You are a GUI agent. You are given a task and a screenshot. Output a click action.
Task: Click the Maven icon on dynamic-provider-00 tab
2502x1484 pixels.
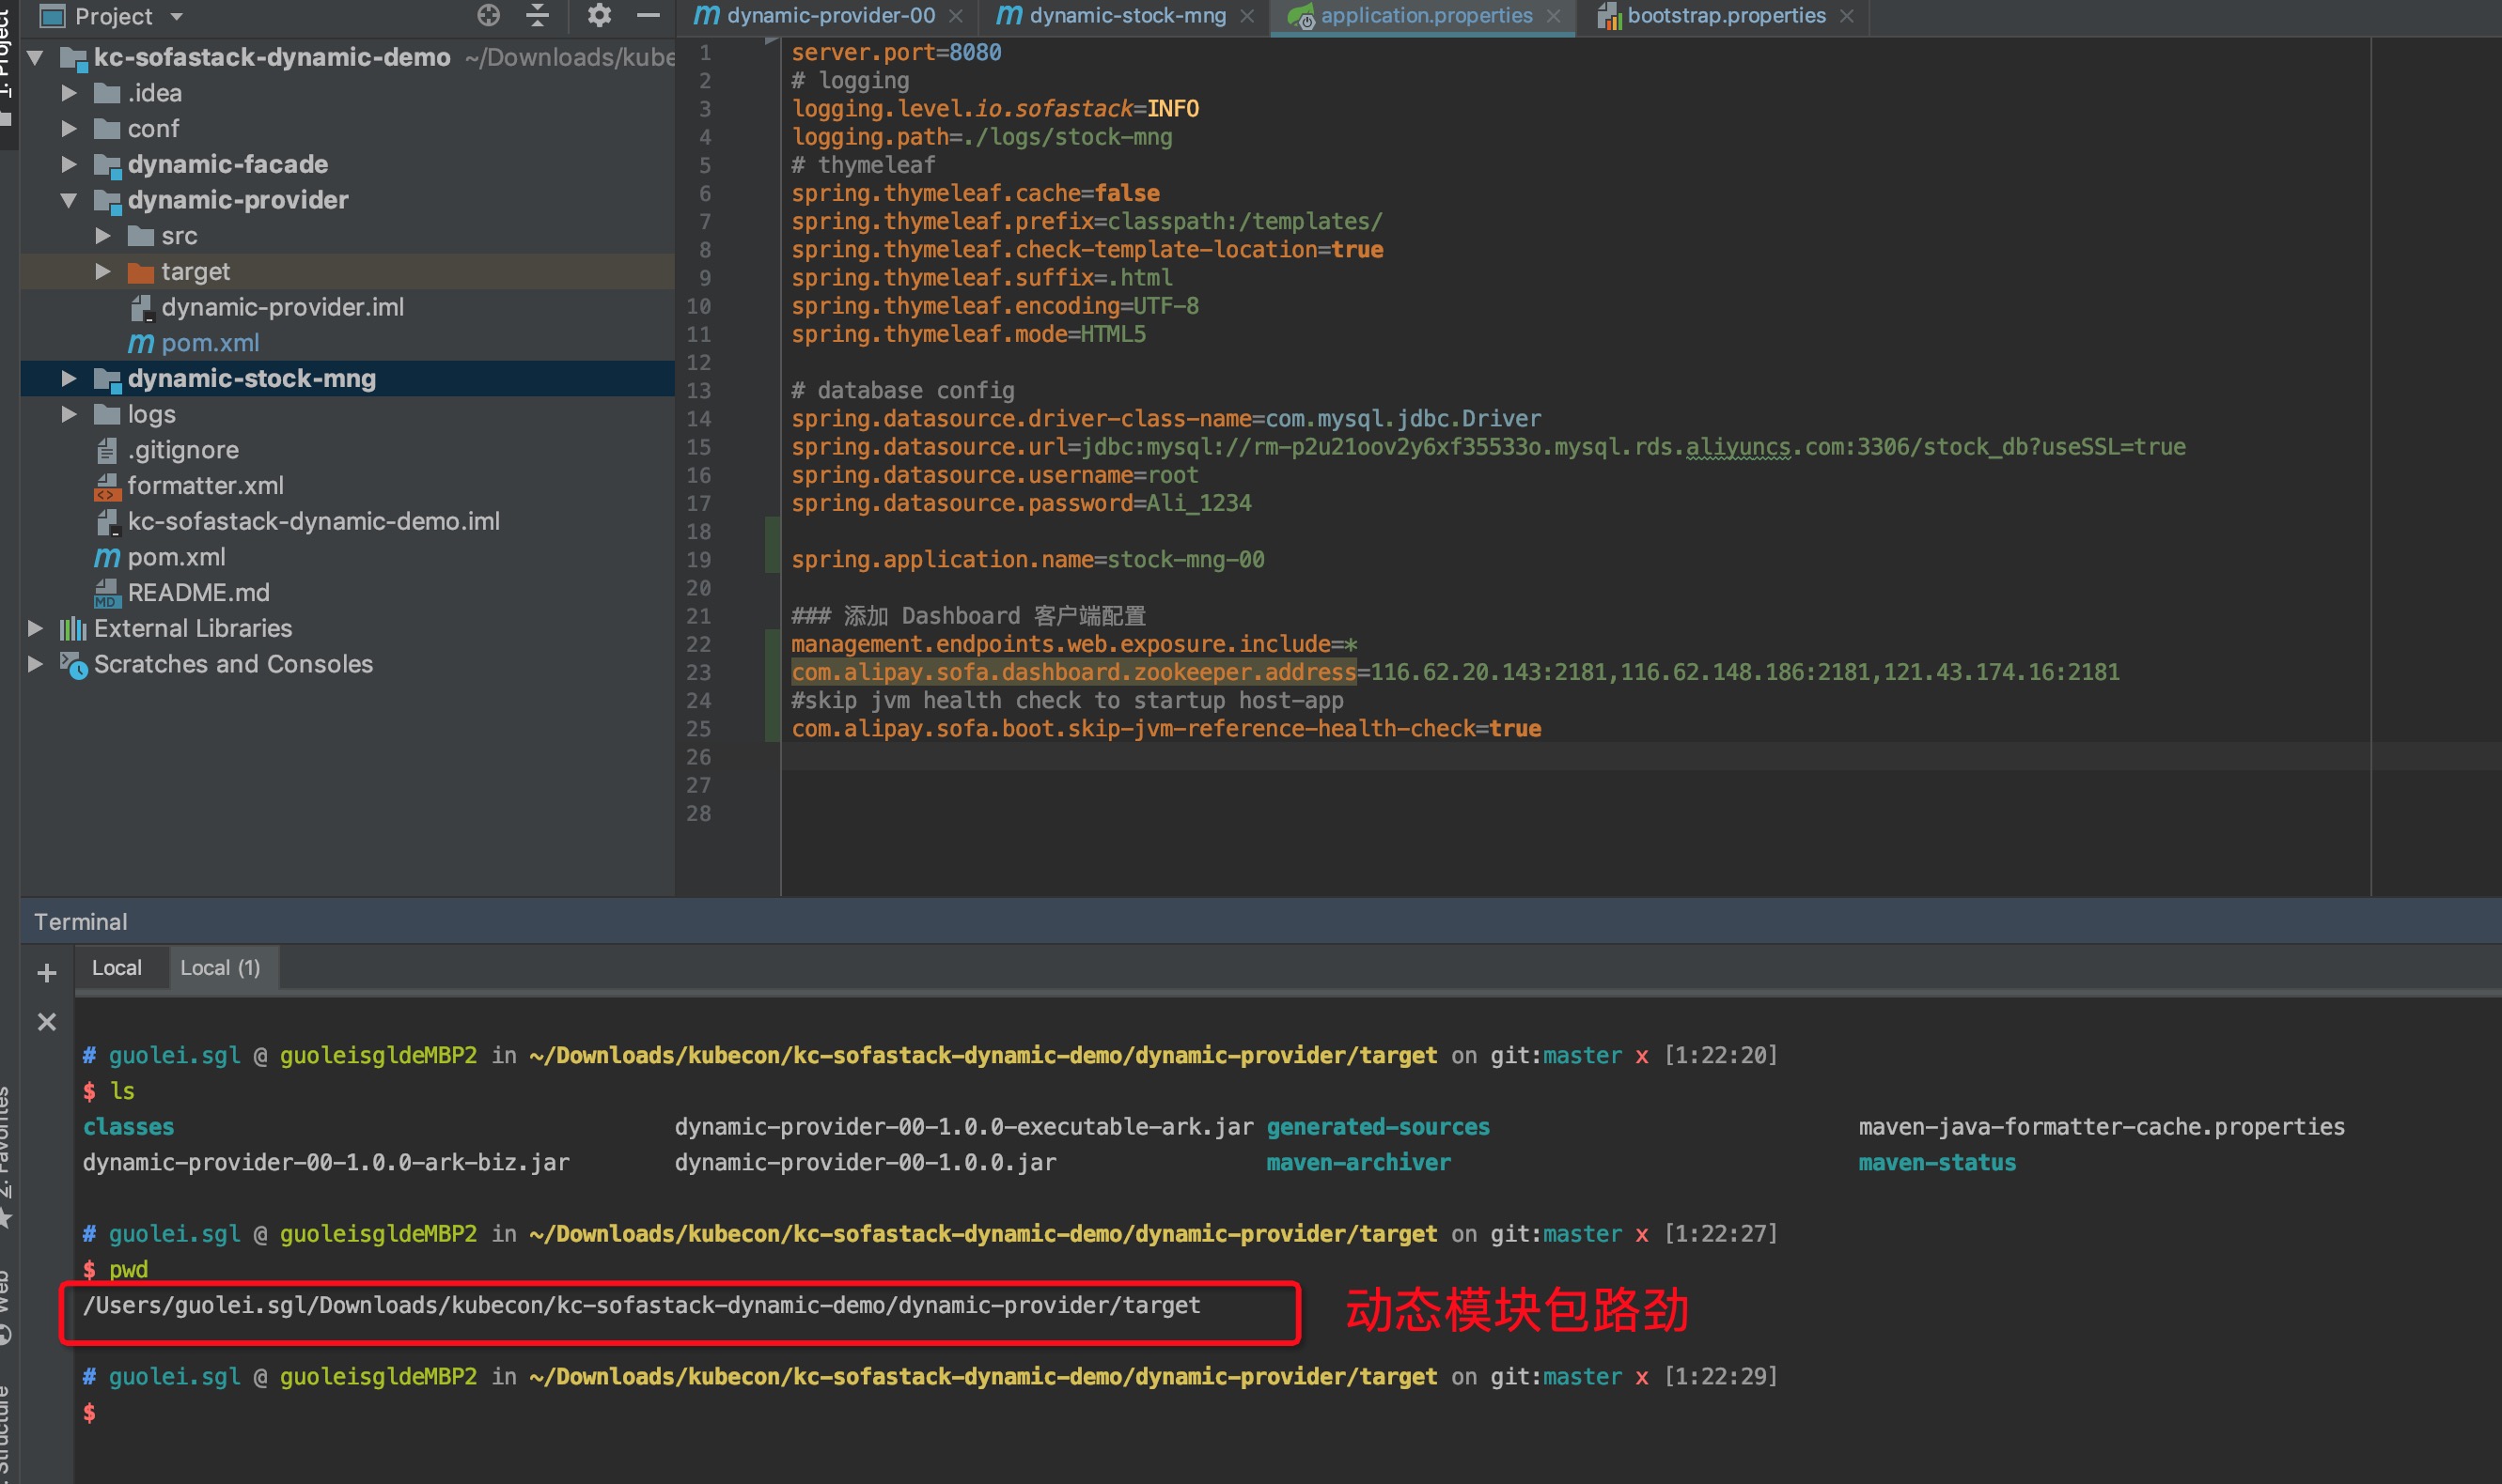(x=706, y=15)
